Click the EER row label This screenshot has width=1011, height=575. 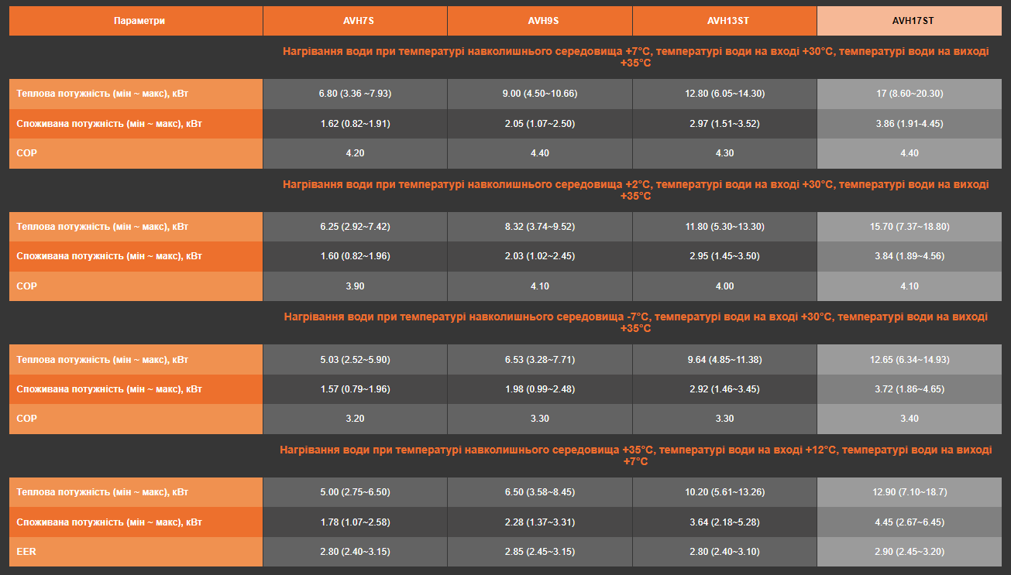point(136,552)
